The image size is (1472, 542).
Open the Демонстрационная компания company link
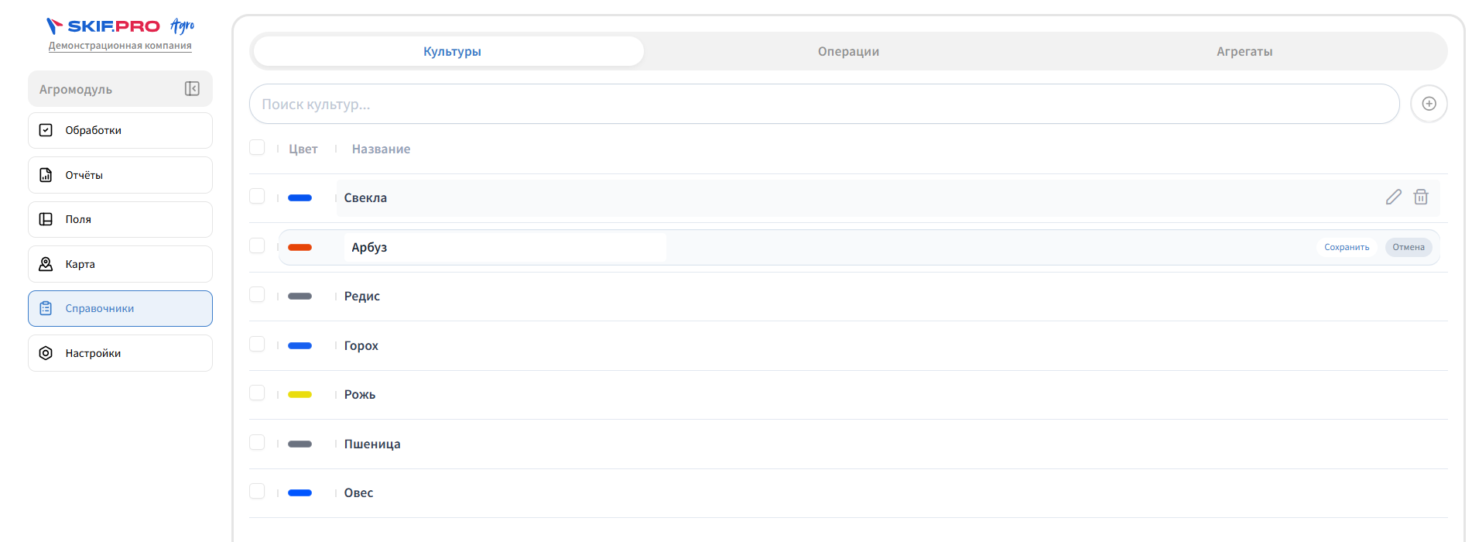(120, 46)
